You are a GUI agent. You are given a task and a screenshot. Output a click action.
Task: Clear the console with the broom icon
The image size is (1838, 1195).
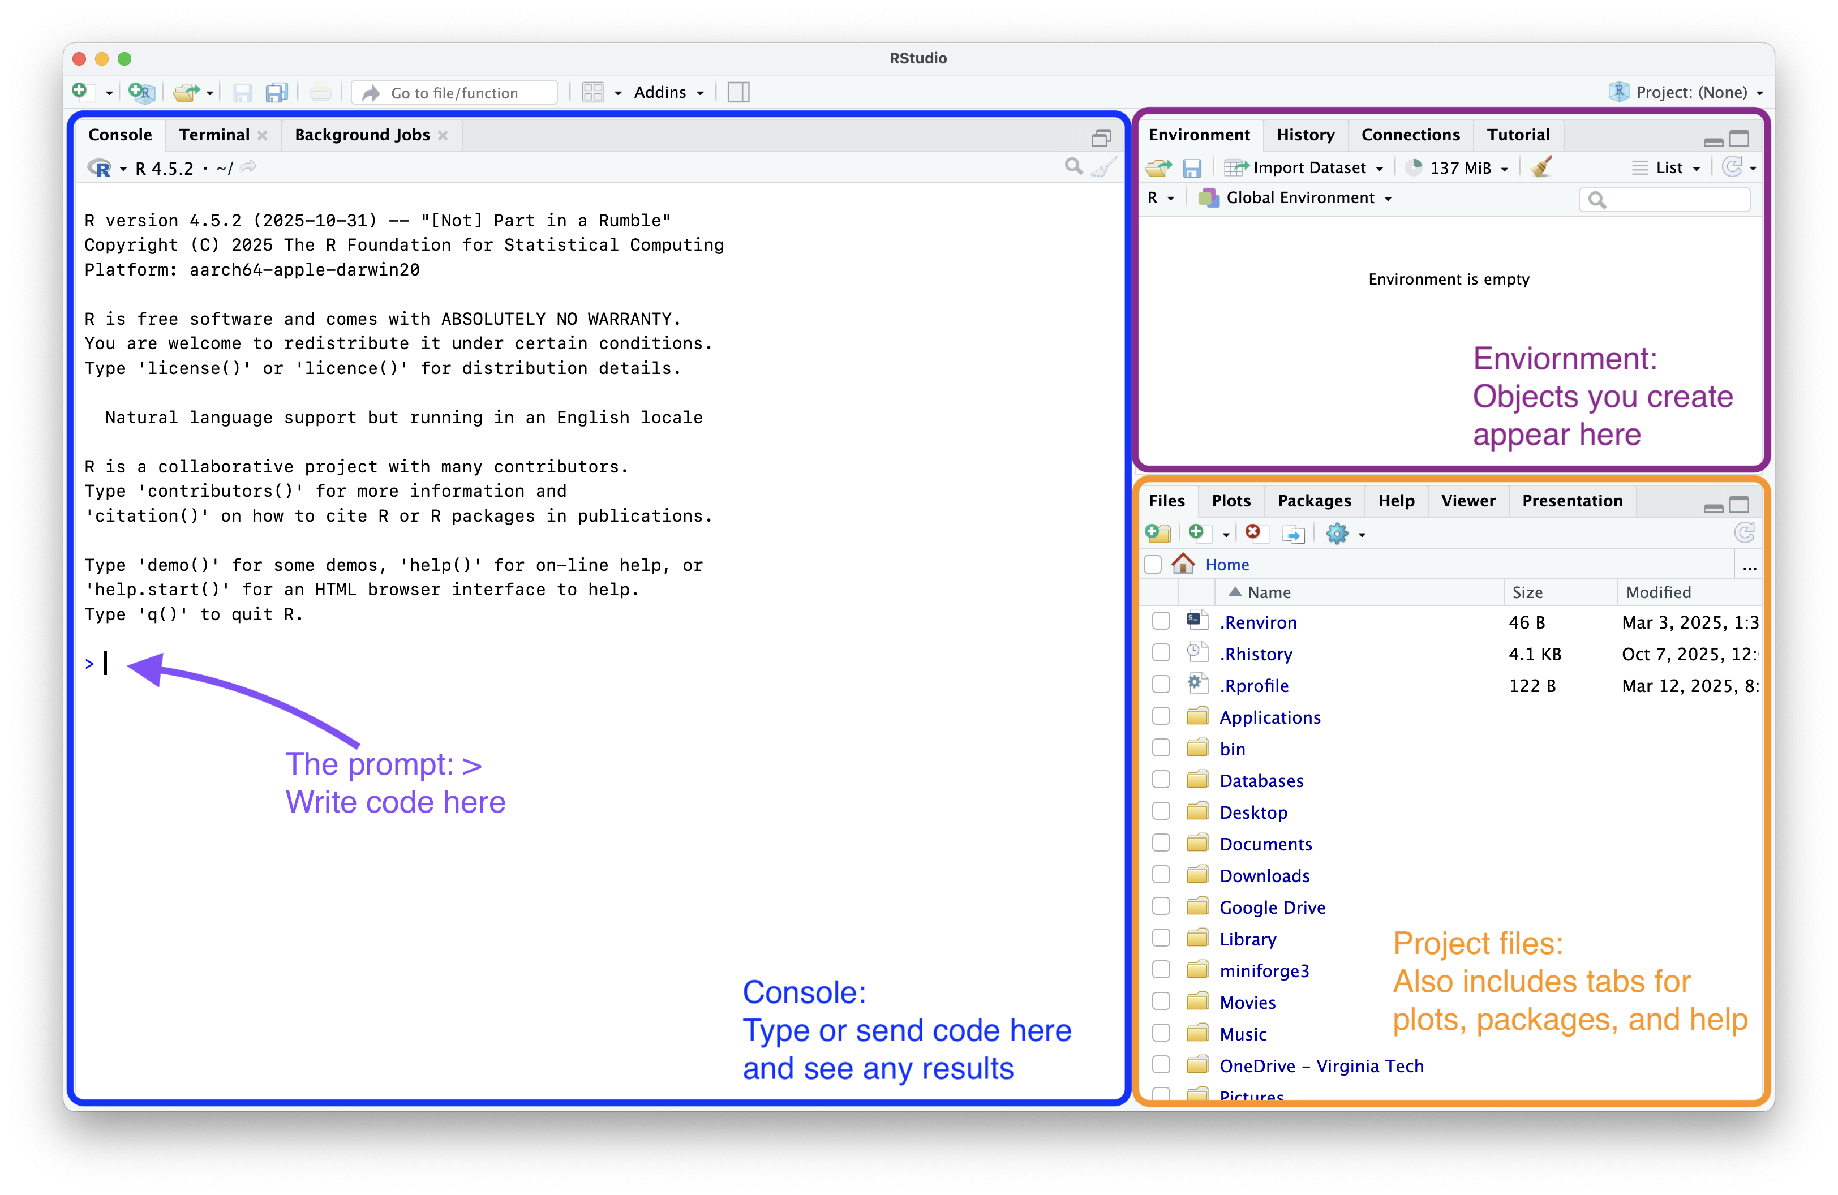point(1103,167)
